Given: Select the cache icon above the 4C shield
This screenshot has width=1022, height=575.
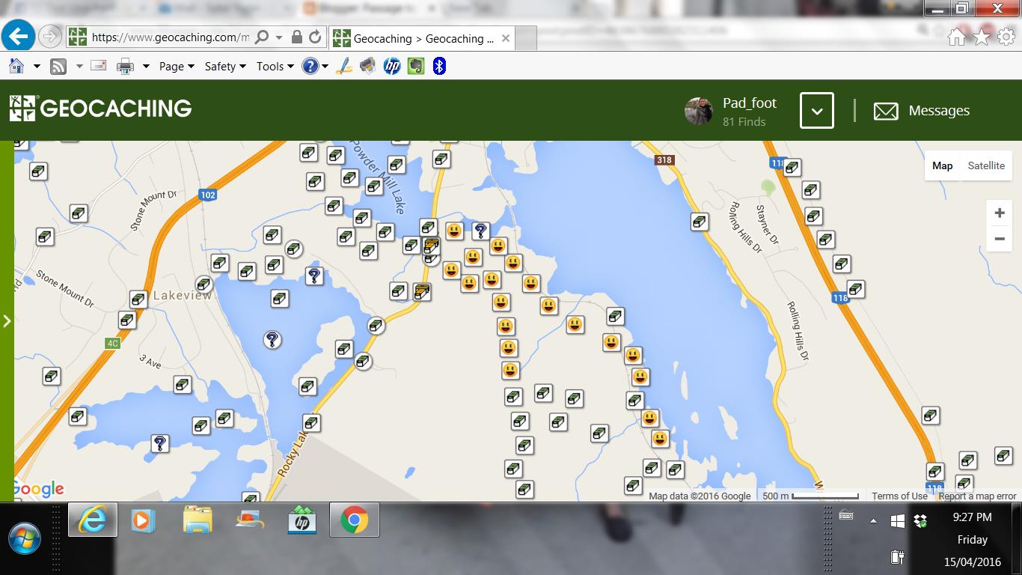Looking at the screenshot, I should [x=127, y=320].
